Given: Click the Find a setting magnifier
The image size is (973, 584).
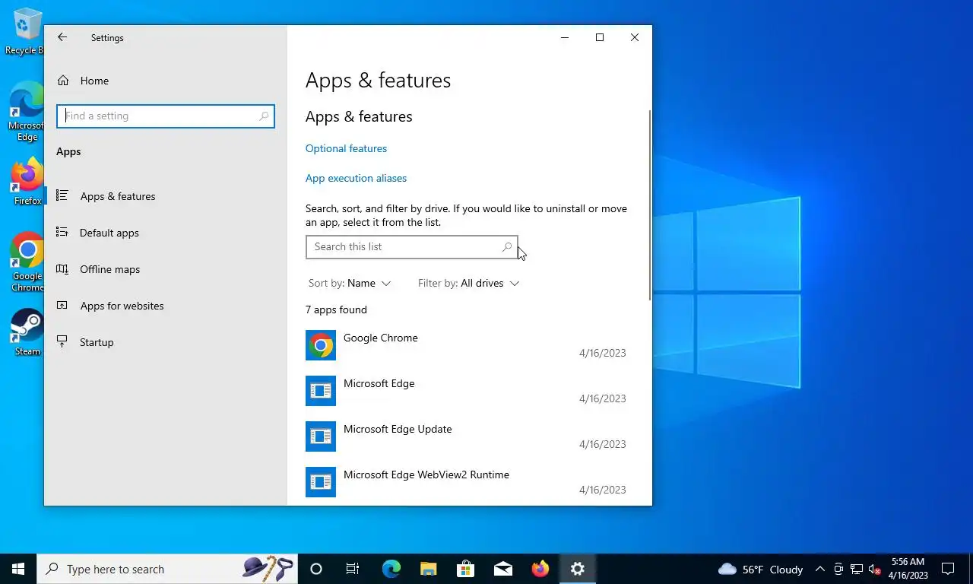Looking at the screenshot, I should click(x=264, y=116).
